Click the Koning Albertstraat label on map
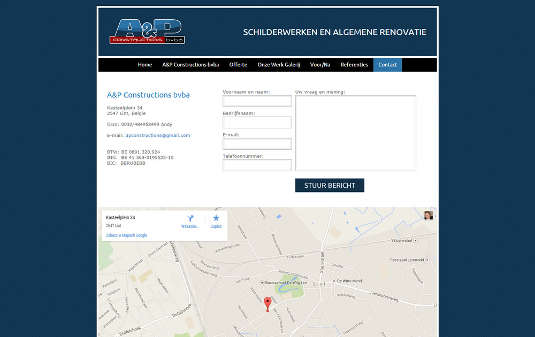Screen dimensions: 535x337 tap(294, 274)
